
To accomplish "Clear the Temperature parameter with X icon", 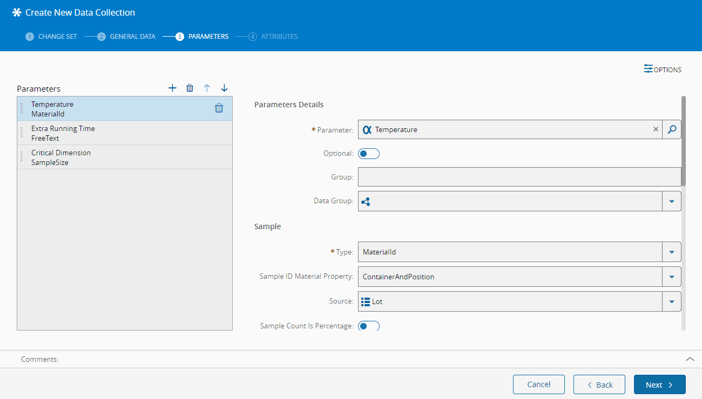I will [x=656, y=129].
